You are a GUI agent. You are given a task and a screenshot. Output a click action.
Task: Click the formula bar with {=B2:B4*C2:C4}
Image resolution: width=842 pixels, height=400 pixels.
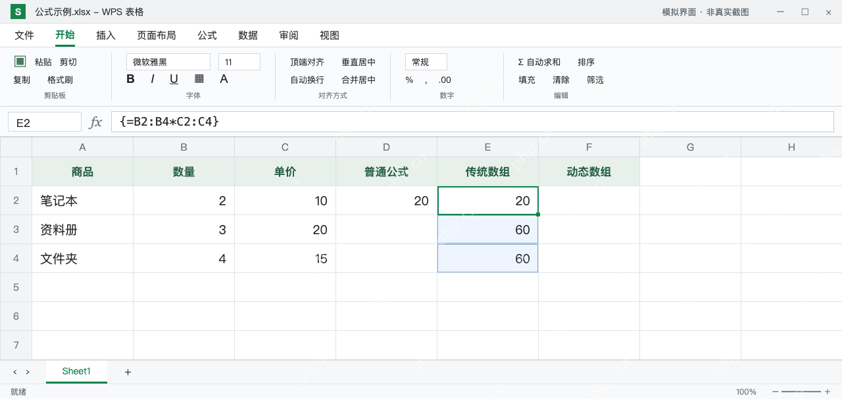[472, 122]
